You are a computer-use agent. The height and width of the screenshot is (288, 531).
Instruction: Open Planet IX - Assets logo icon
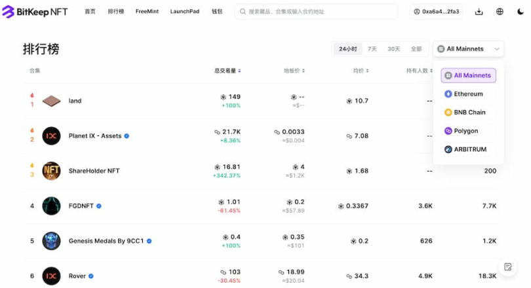point(51,136)
